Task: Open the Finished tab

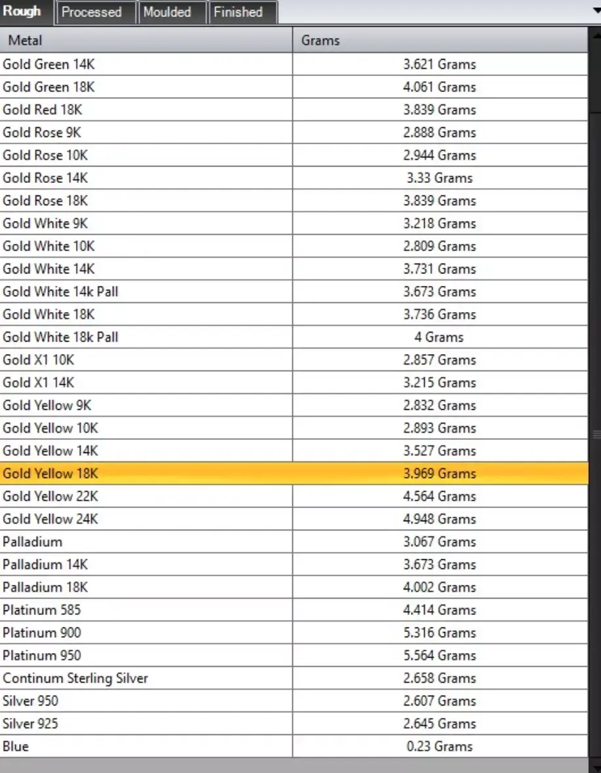Action: [238, 12]
